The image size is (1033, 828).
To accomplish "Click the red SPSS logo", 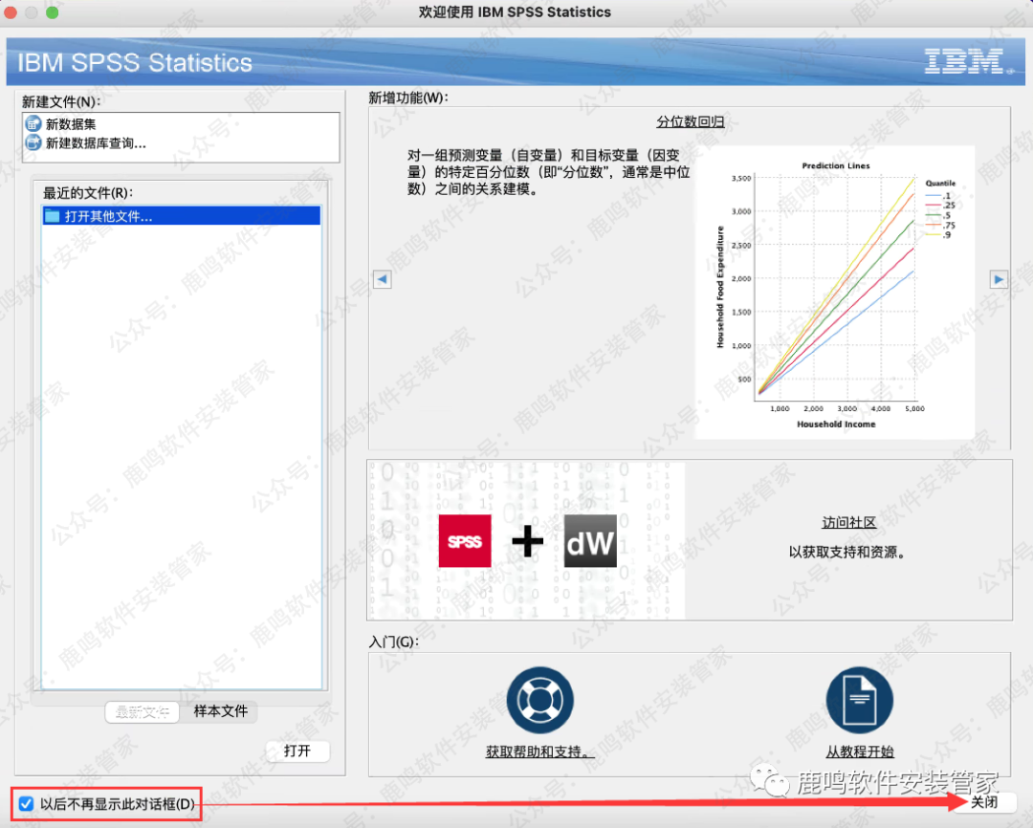I will point(465,541).
